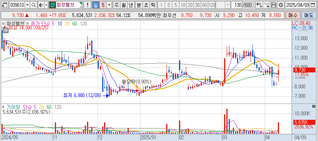Click the green 60 price moving average label
The height and width of the screenshot is (141, 318).
point(75,24)
